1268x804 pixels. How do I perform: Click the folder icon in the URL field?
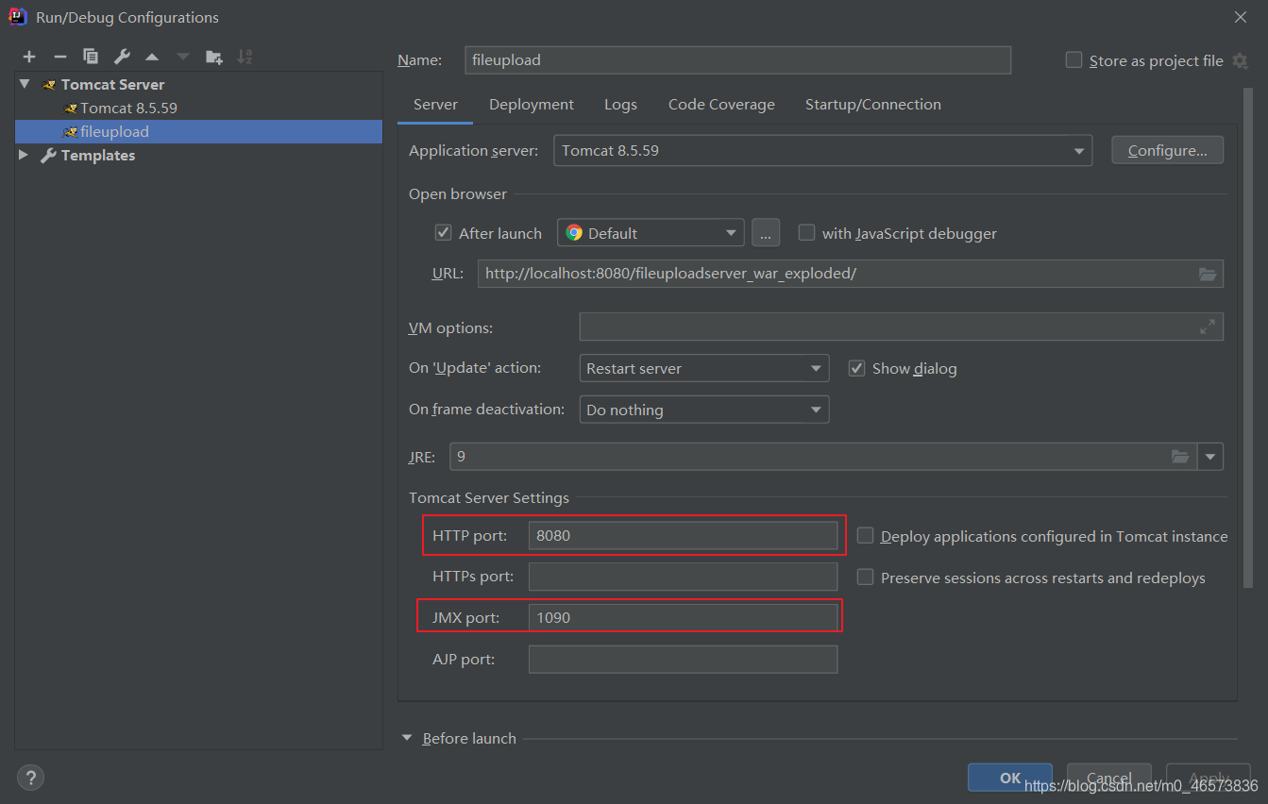[1208, 274]
